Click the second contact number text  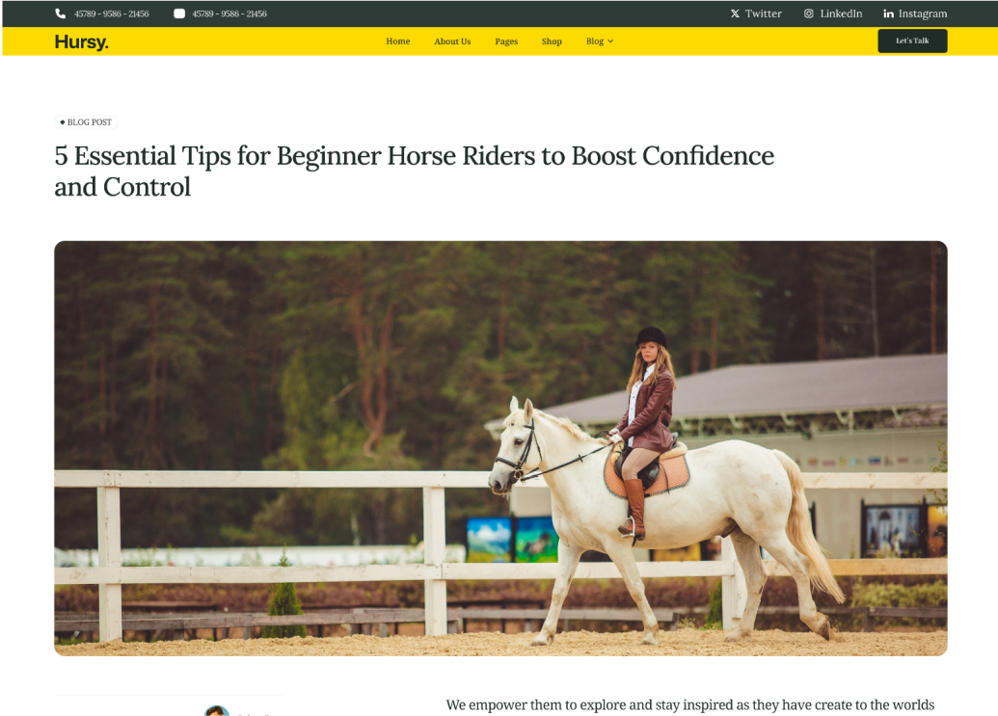229,13
